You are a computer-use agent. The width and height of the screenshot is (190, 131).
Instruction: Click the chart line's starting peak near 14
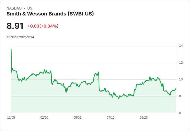[x=11, y=49]
